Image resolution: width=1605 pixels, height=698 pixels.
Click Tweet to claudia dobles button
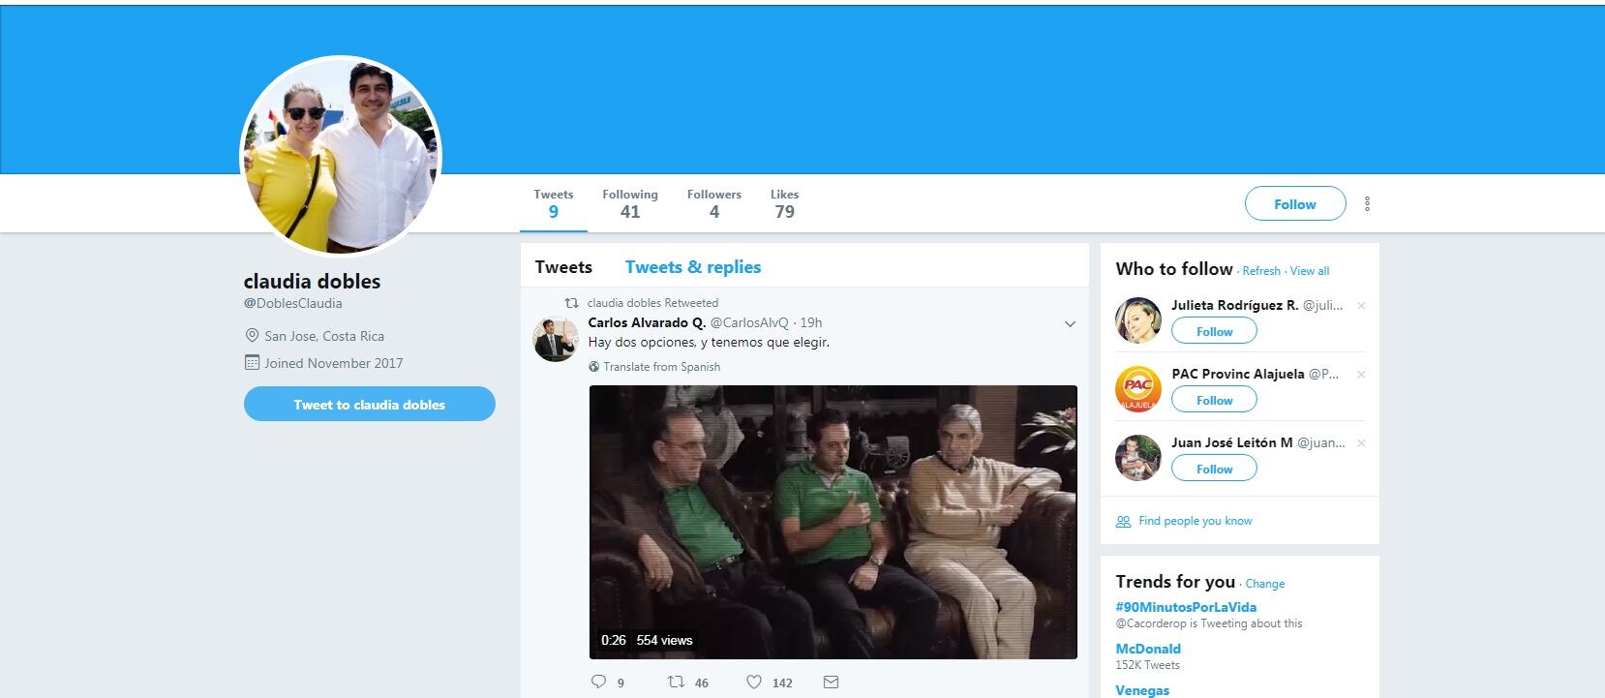[x=369, y=405]
